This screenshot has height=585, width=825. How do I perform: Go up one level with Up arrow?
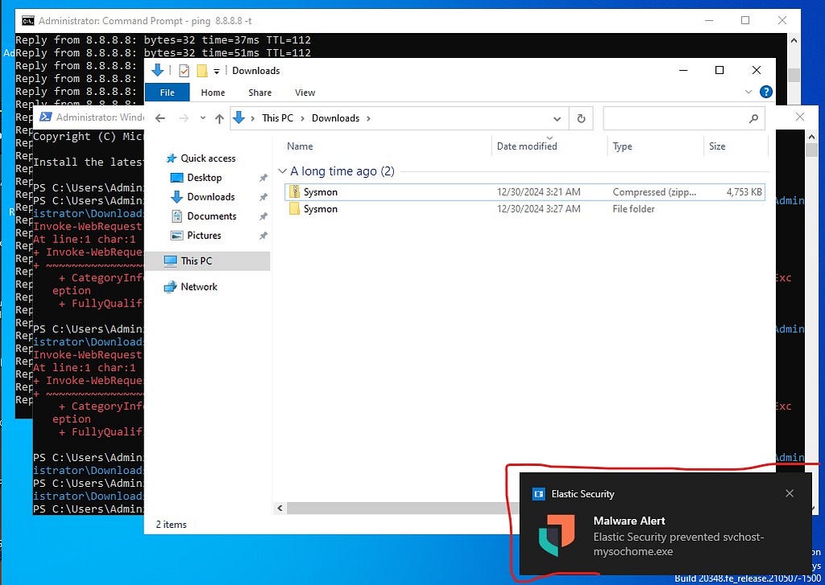(219, 118)
